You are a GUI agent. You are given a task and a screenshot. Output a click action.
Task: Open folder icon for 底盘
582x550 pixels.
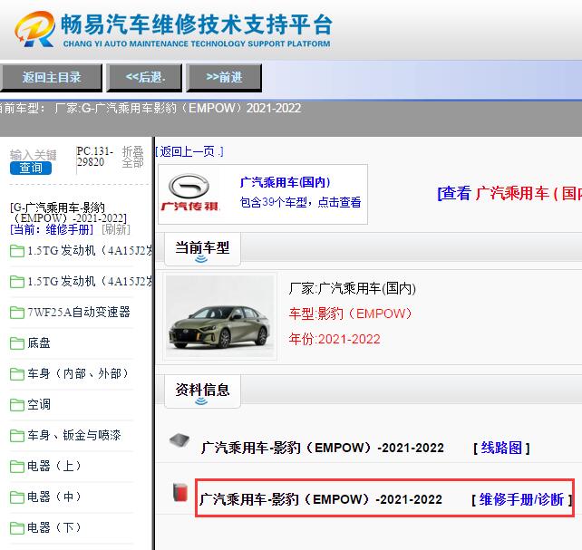17,343
